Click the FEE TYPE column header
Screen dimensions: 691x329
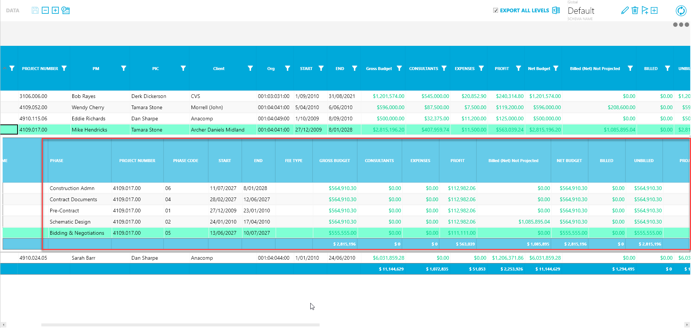coord(294,161)
